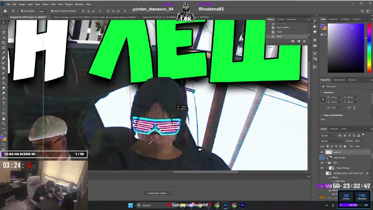Select the Move tool in the toolbar

click(x=3, y=22)
